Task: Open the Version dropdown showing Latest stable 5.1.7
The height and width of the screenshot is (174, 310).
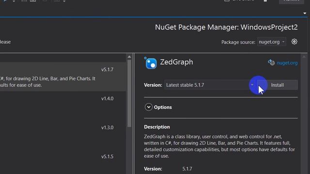Action: tap(210, 85)
